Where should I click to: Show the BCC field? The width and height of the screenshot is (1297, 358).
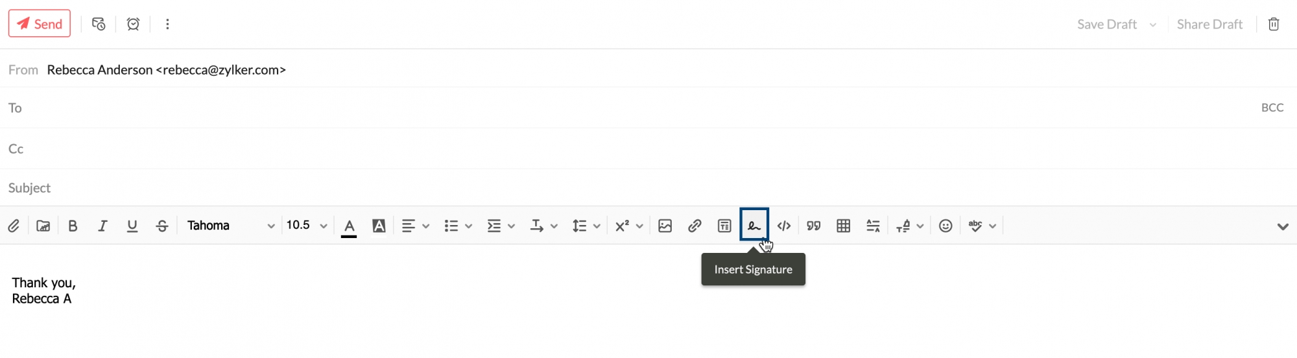pyautogui.click(x=1272, y=108)
